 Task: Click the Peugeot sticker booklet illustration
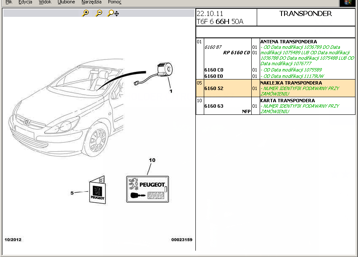(x=97, y=192)
